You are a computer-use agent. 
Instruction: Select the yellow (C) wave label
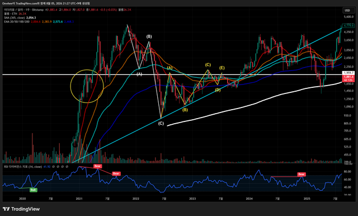(208, 65)
